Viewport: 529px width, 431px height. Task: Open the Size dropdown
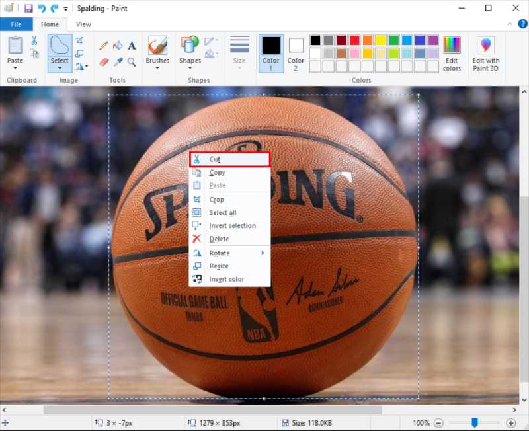point(239,53)
